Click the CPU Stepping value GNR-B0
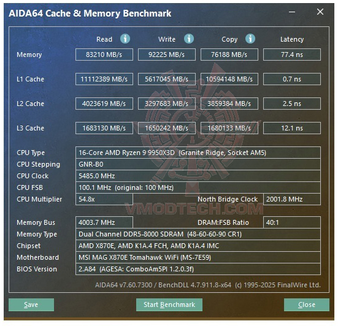This screenshot has height=329, width=338. 198,164
